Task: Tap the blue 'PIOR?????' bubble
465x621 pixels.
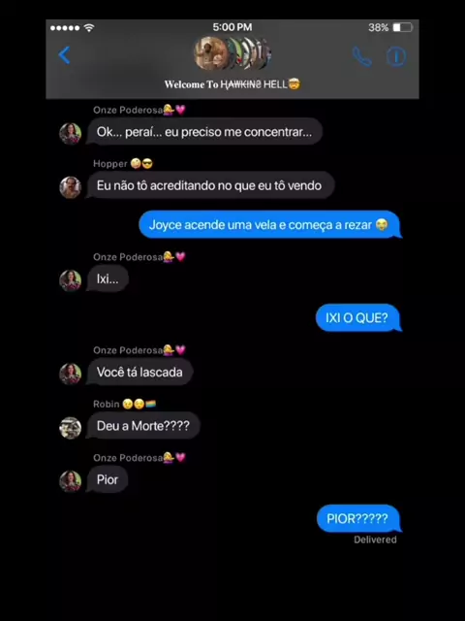Action: tap(358, 518)
